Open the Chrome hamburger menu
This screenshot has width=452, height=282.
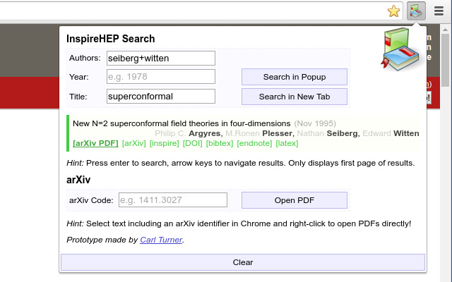pyautogui.click(x=439, y=11)
